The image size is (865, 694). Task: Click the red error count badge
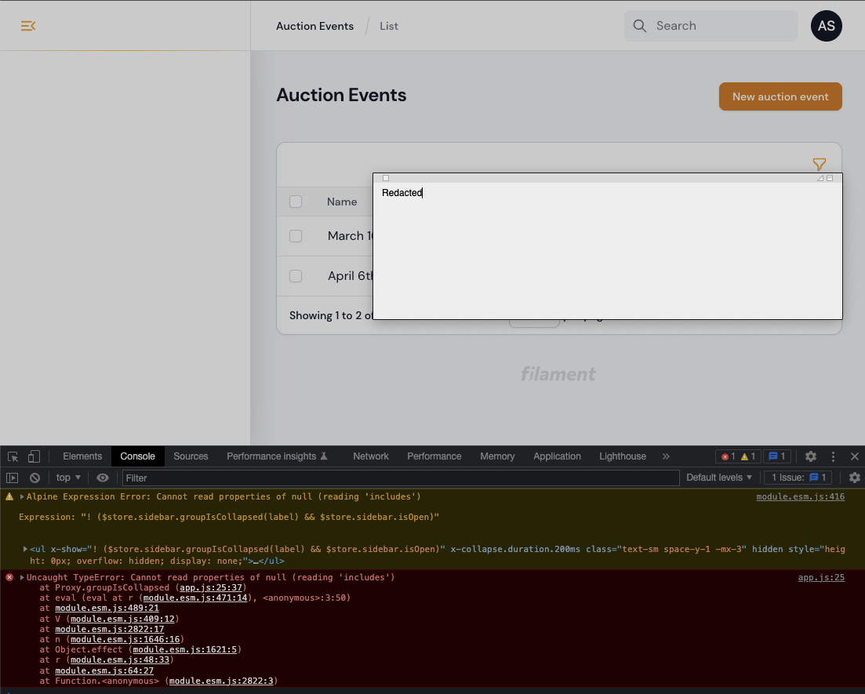[728, 456]
